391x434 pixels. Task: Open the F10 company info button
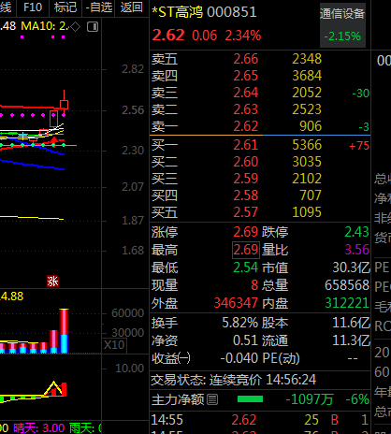(33, 7)
